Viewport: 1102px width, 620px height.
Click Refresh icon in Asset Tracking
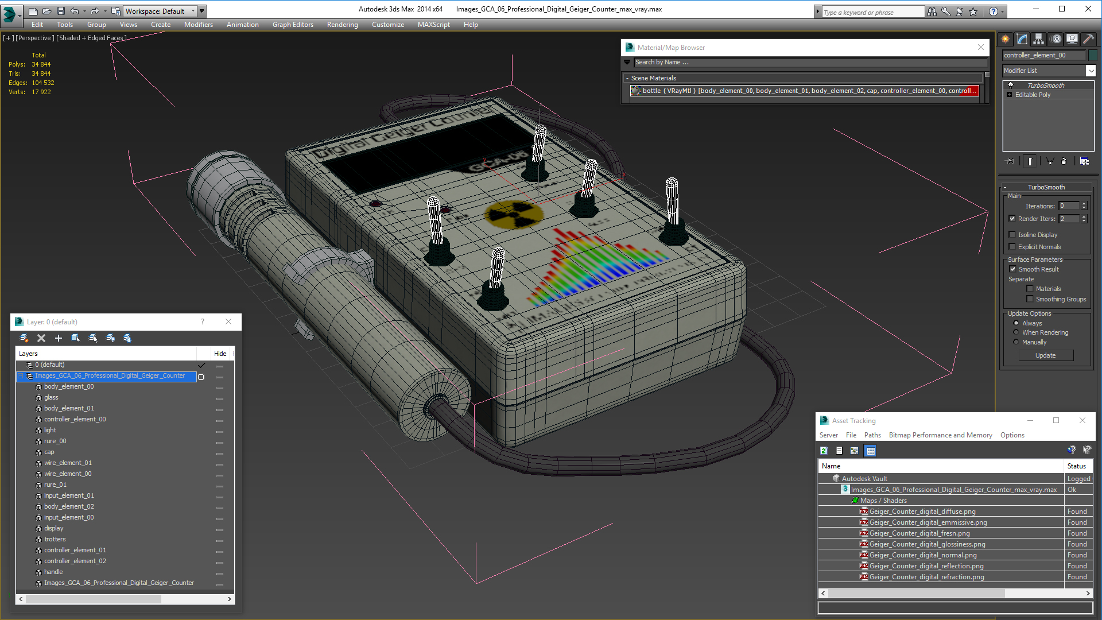[824, 451]
